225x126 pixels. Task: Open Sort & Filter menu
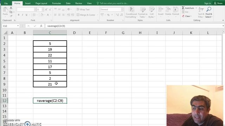[x=201, y=13]
